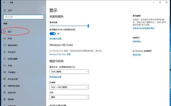Click the 获取帮助 link
Viewport: 171px width, 106px height.
click(x=137, y=42)
